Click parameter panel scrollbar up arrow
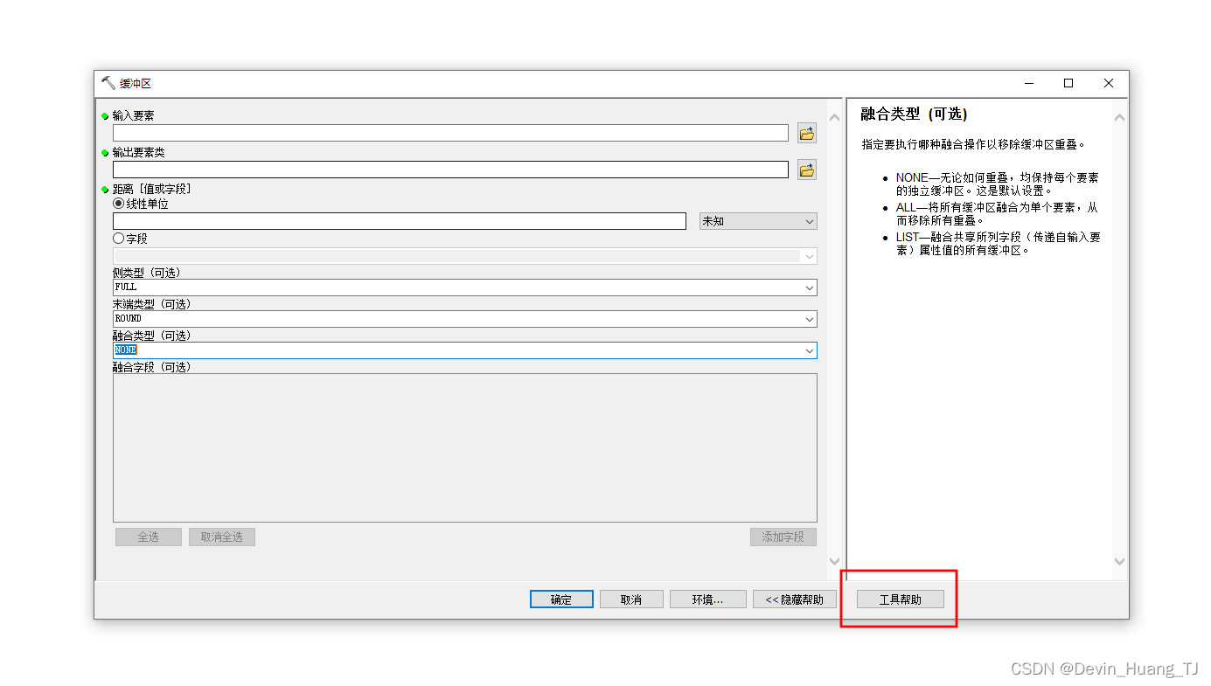The width and height of the screenshot is (1211, 686). [x=834, y=117]
